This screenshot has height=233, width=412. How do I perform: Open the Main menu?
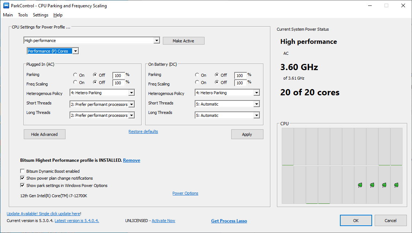click(8, 15)
